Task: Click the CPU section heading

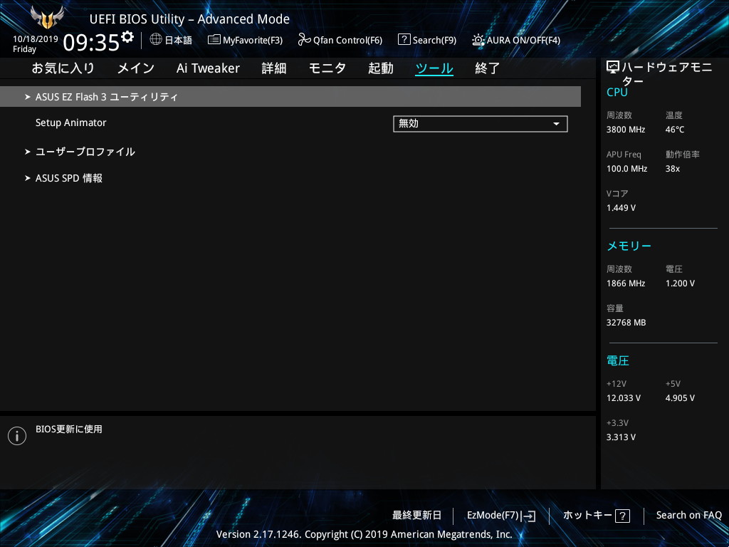Action: tap(617, 92)
